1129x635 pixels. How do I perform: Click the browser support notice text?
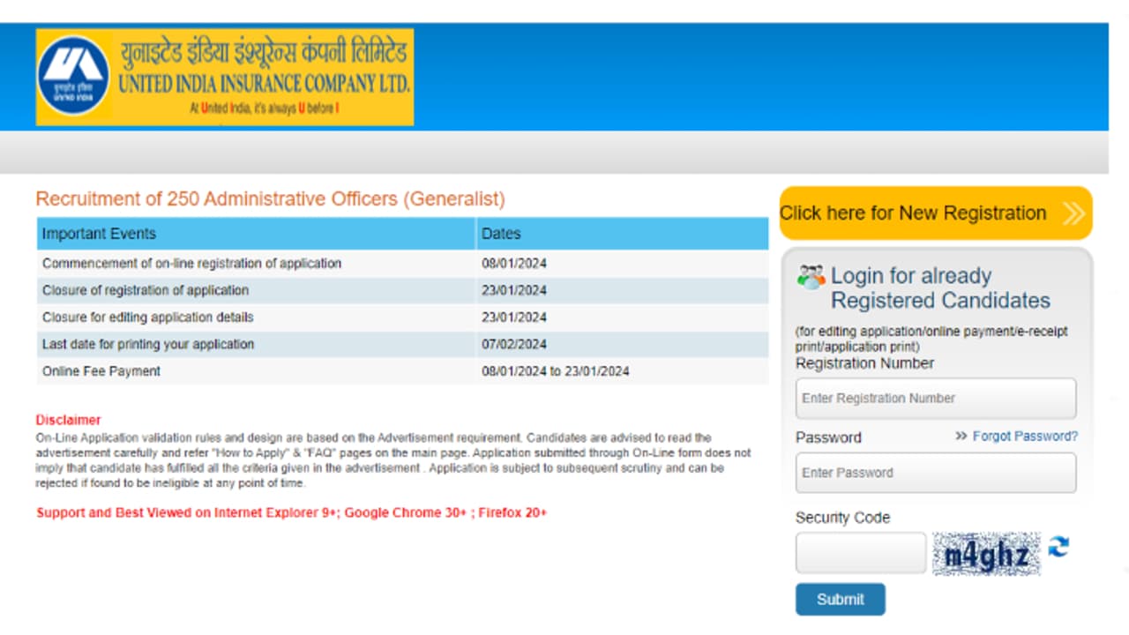tap(291, 512)
